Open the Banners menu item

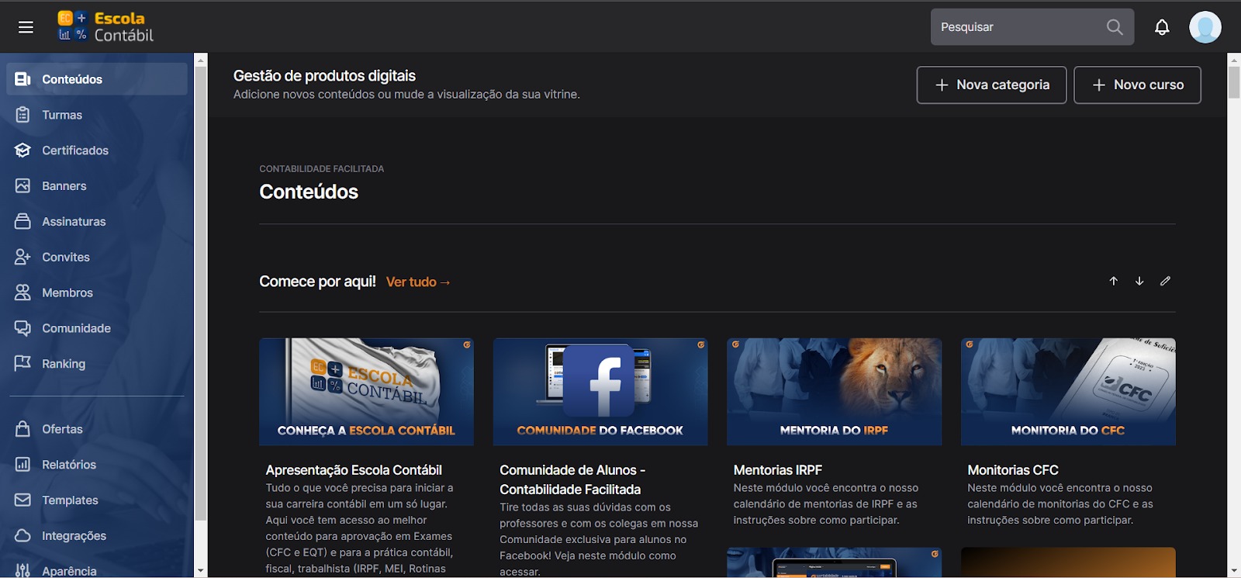tap(97, 186)
